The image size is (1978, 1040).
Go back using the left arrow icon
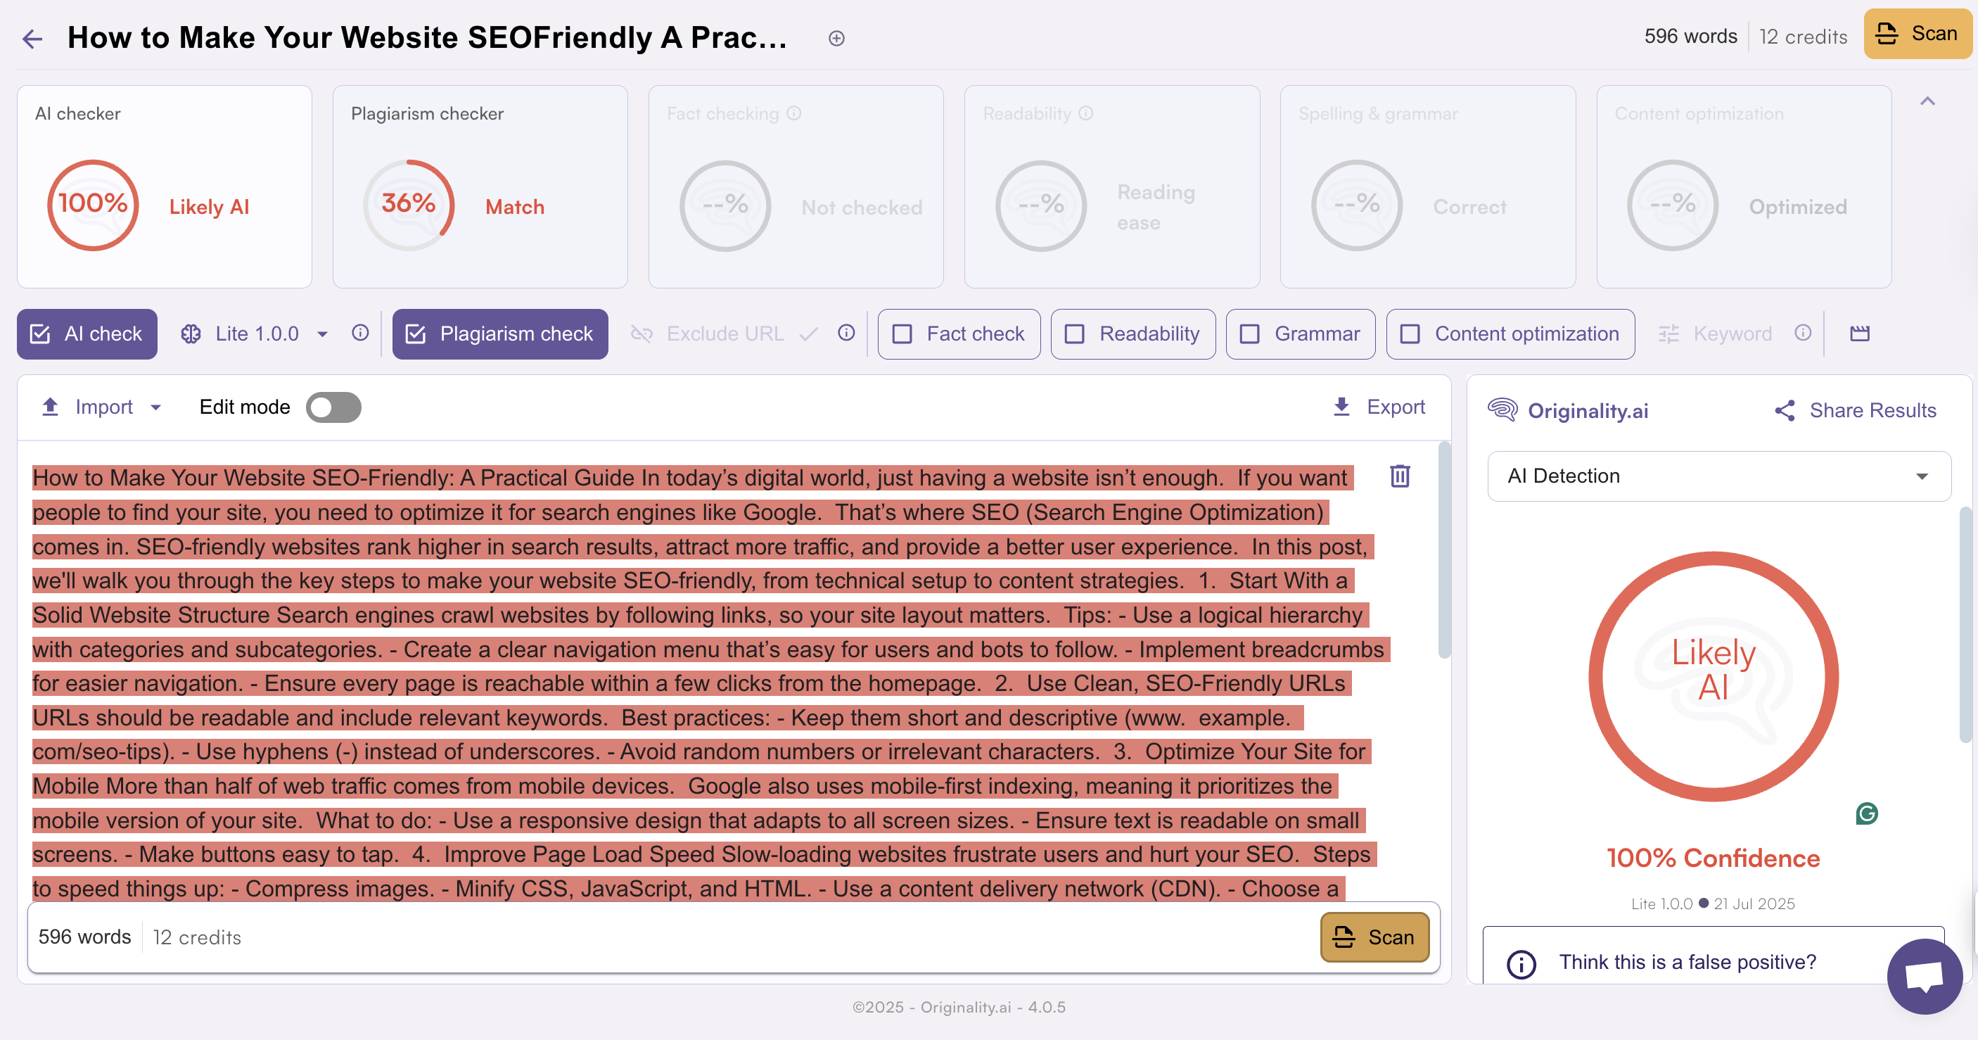(x=32, y=39)
